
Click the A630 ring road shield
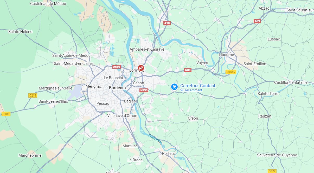117,67
